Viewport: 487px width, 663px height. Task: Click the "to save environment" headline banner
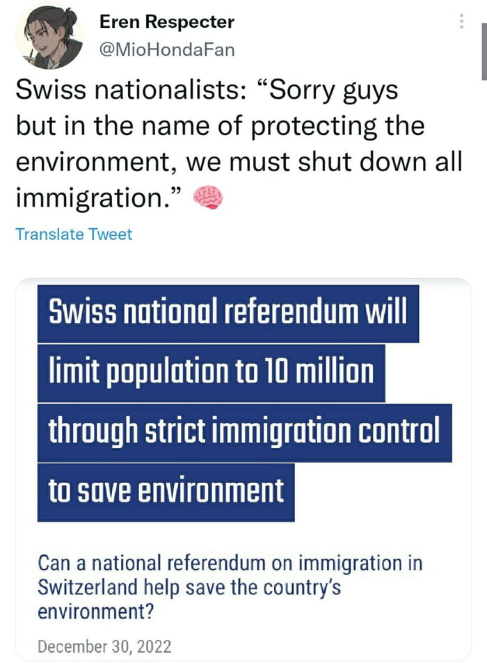166,490
